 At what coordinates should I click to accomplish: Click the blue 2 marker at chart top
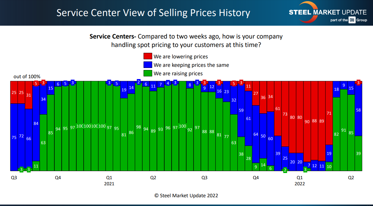click(x=139, y=82)
